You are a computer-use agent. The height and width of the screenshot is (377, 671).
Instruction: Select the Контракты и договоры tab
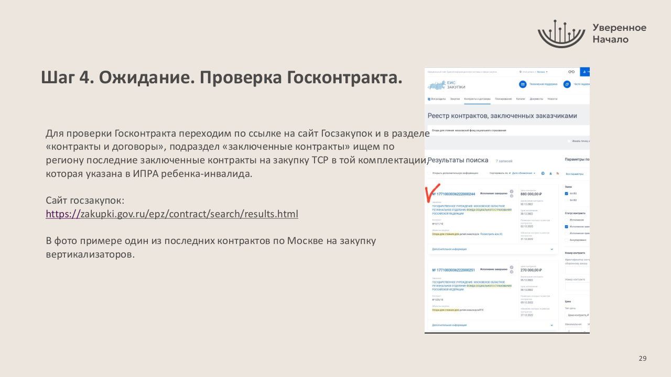477,98
